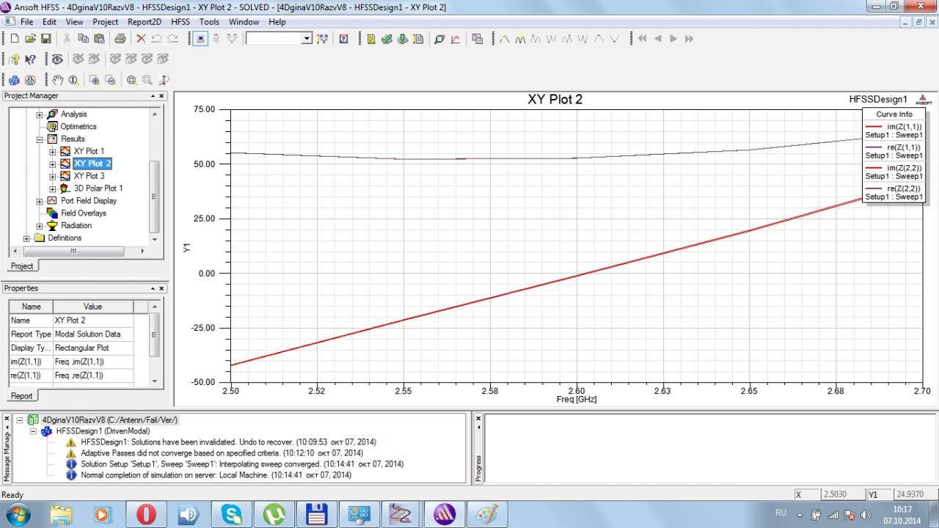This screenshot has width=939, height=528.
Task: Open the HFSS menu
Action: [180, 22]
